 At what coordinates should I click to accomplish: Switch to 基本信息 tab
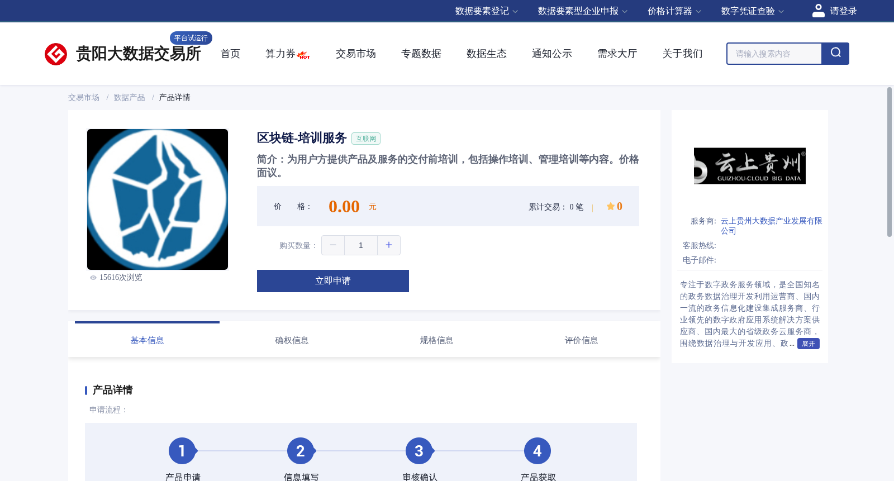pyautogui.click(x=147, y=340)
